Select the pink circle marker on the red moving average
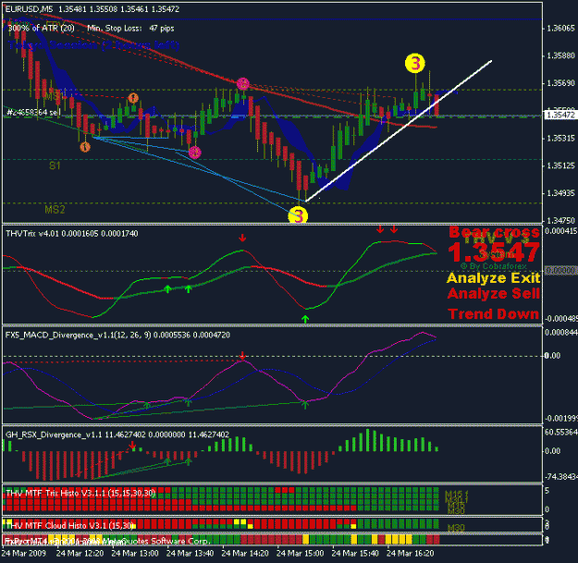The image size is (578, 563). coord(242,84)
